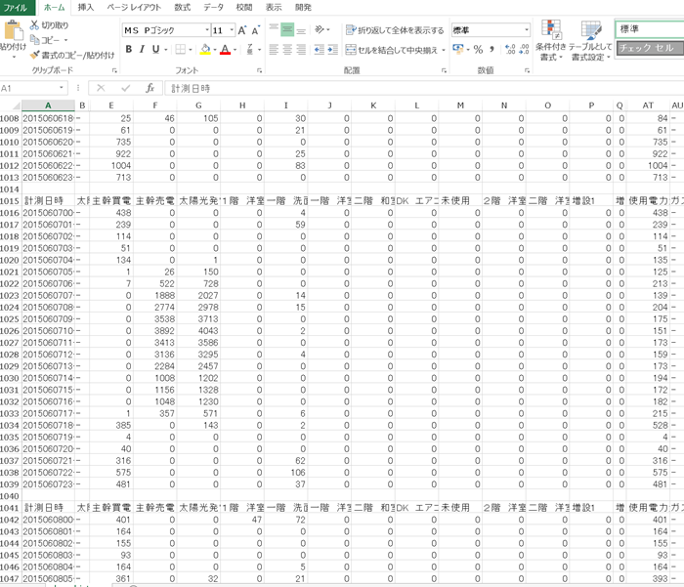Image resolution: width=684 pixels, height=587 pixels.
Task: Open the データ (Data) ribbon tab
Action: tap(213, 7)
